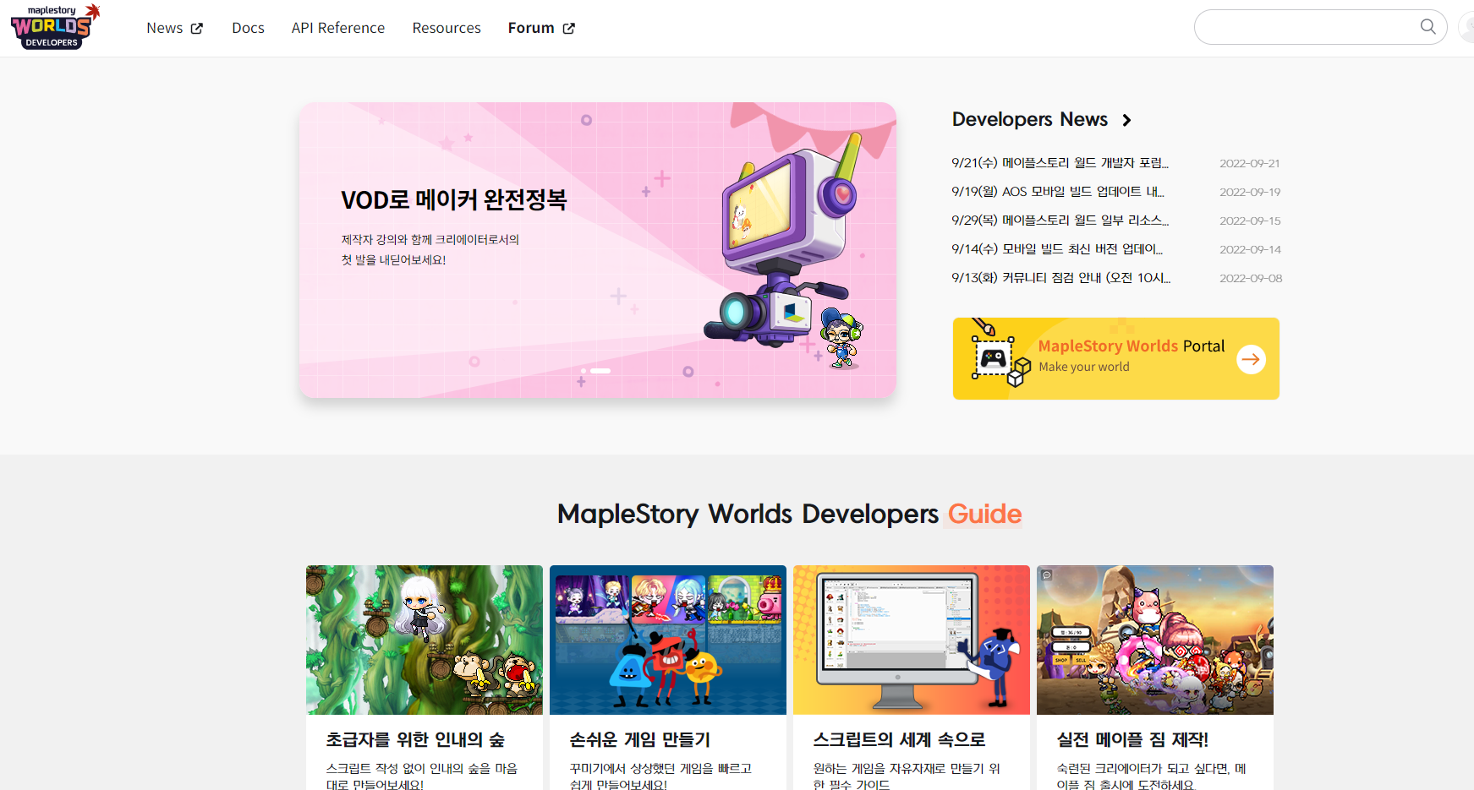Image resolution: width=1474 pixels, height=790 pixels.
Task: Click the Make your world text
Action: [1084, 367]
